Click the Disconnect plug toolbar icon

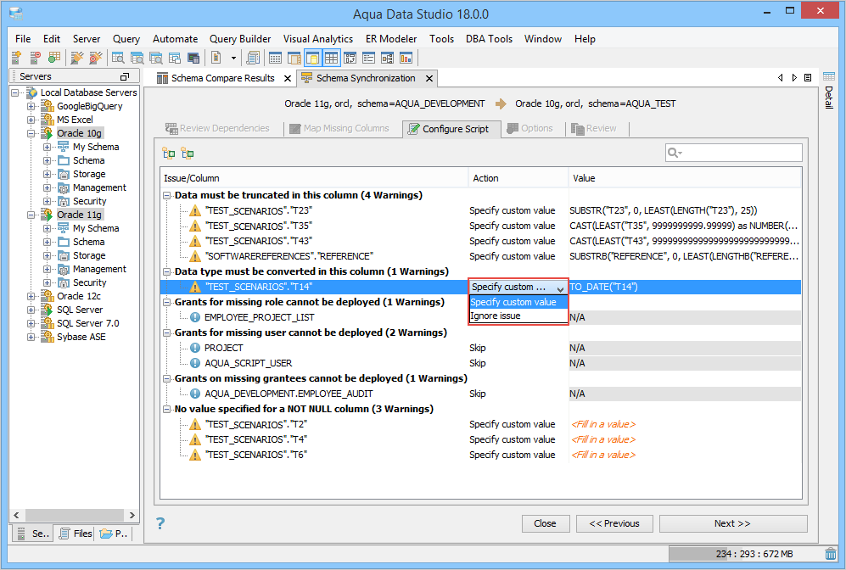coord(96,57)
